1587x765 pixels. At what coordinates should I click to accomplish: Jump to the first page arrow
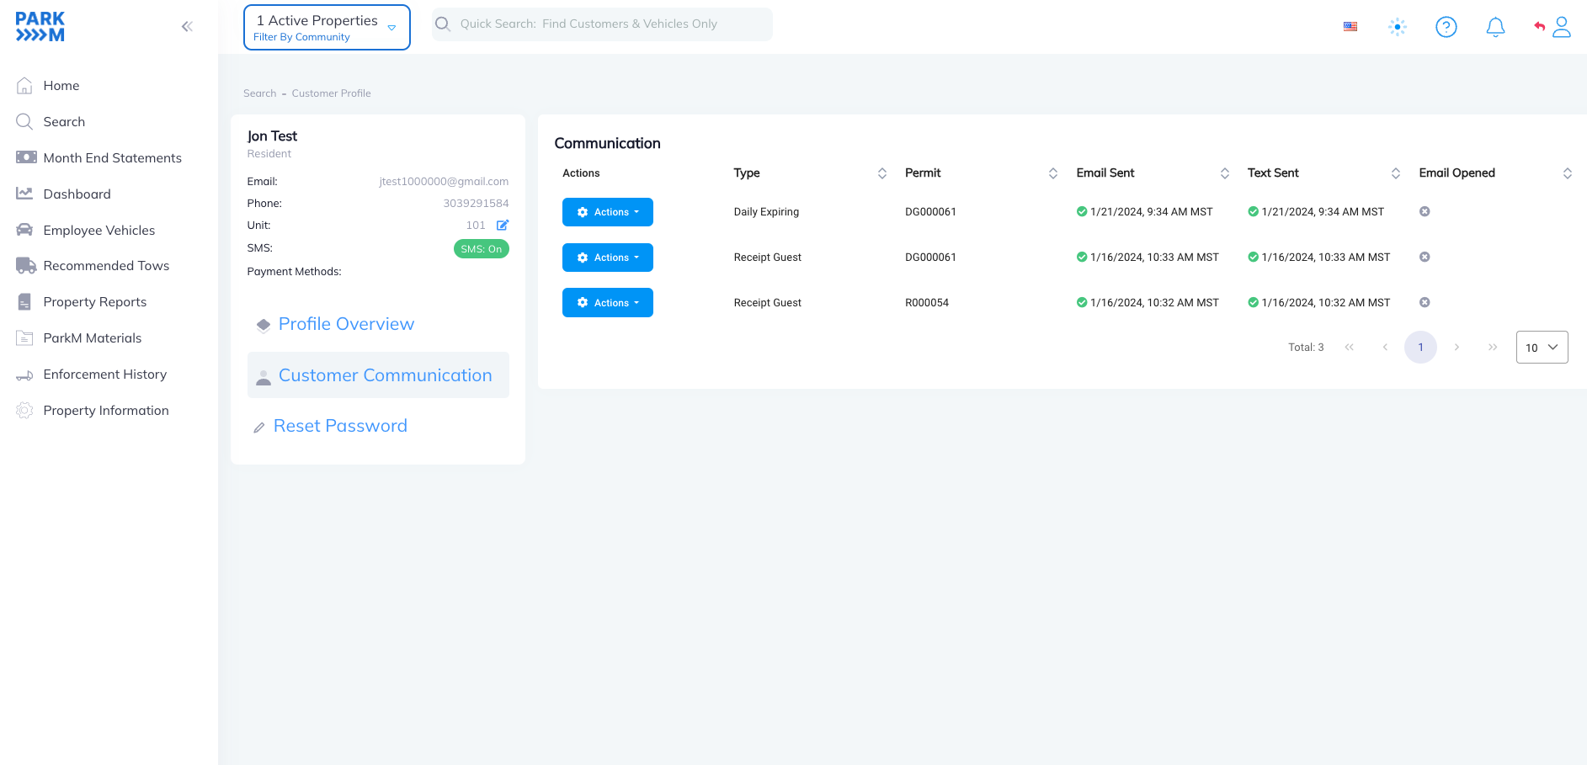click(x=1350, y=348)
